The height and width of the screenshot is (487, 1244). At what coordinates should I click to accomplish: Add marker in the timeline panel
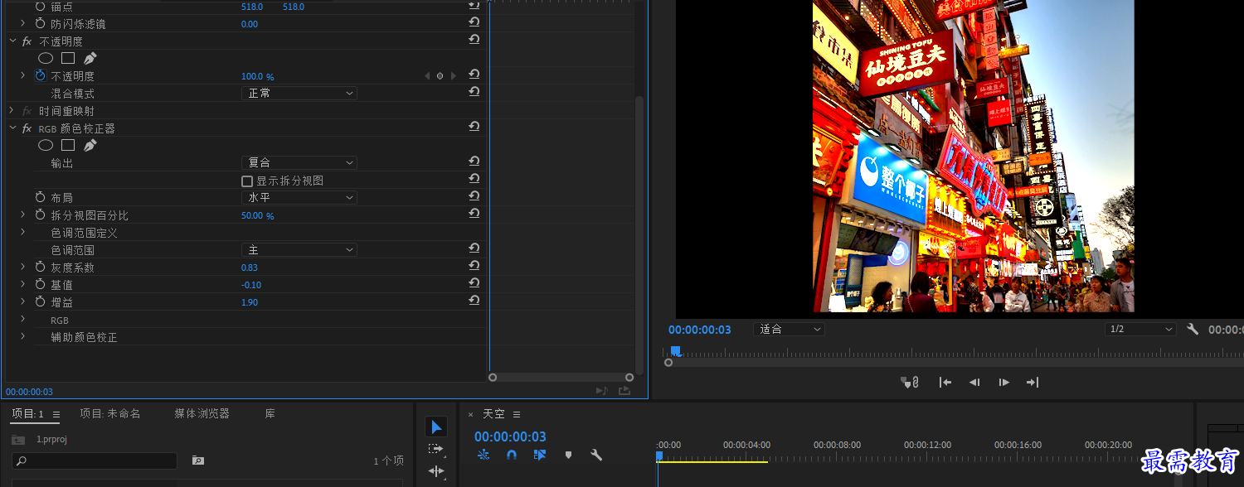pos(568,455)
